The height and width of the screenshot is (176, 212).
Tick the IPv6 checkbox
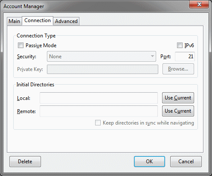(x=180, y=45)
